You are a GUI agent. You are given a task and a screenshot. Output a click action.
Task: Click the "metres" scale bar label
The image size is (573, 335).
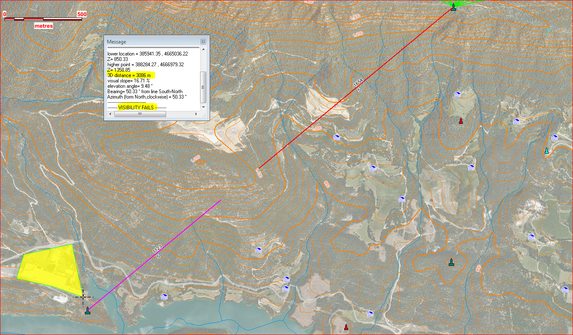tap(44, 26)
